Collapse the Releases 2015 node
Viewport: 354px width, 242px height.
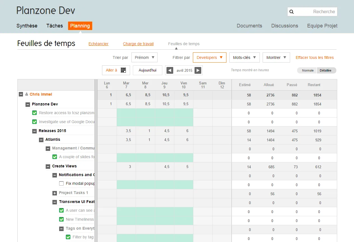point(34,131)
